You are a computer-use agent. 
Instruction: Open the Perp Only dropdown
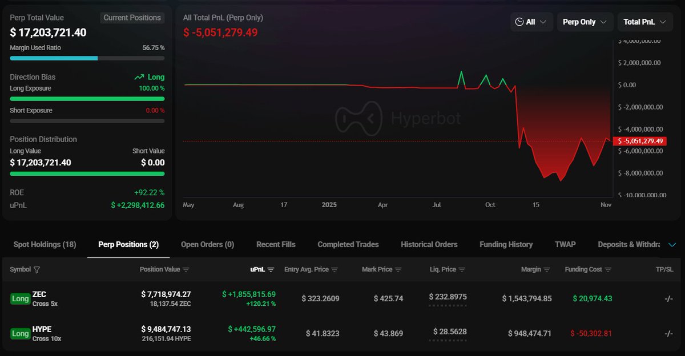pyautogui.click(x=585, y=22)
